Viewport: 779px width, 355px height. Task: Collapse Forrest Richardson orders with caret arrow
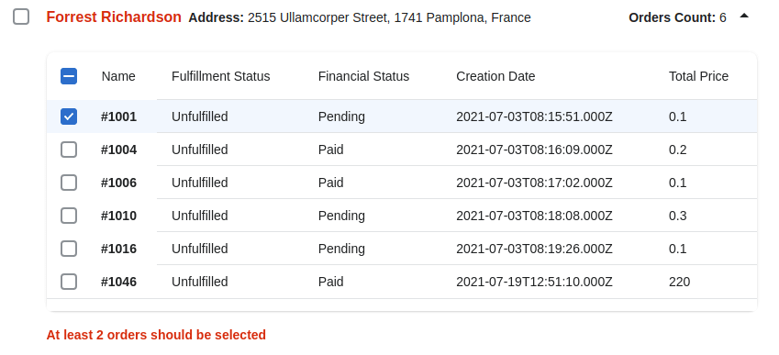(x=744, y=17)
